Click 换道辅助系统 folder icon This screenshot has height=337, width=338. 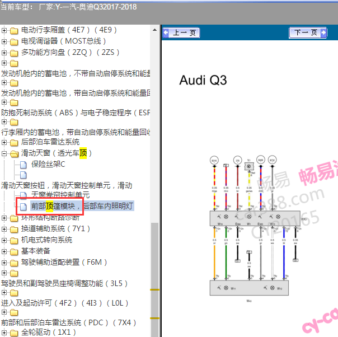click(14, 230)
